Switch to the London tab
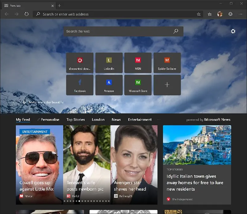 [x=98, y=120]
